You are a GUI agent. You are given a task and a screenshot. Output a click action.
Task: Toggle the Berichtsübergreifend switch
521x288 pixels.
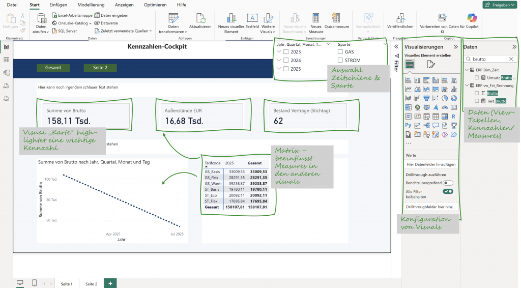point(448,182)
